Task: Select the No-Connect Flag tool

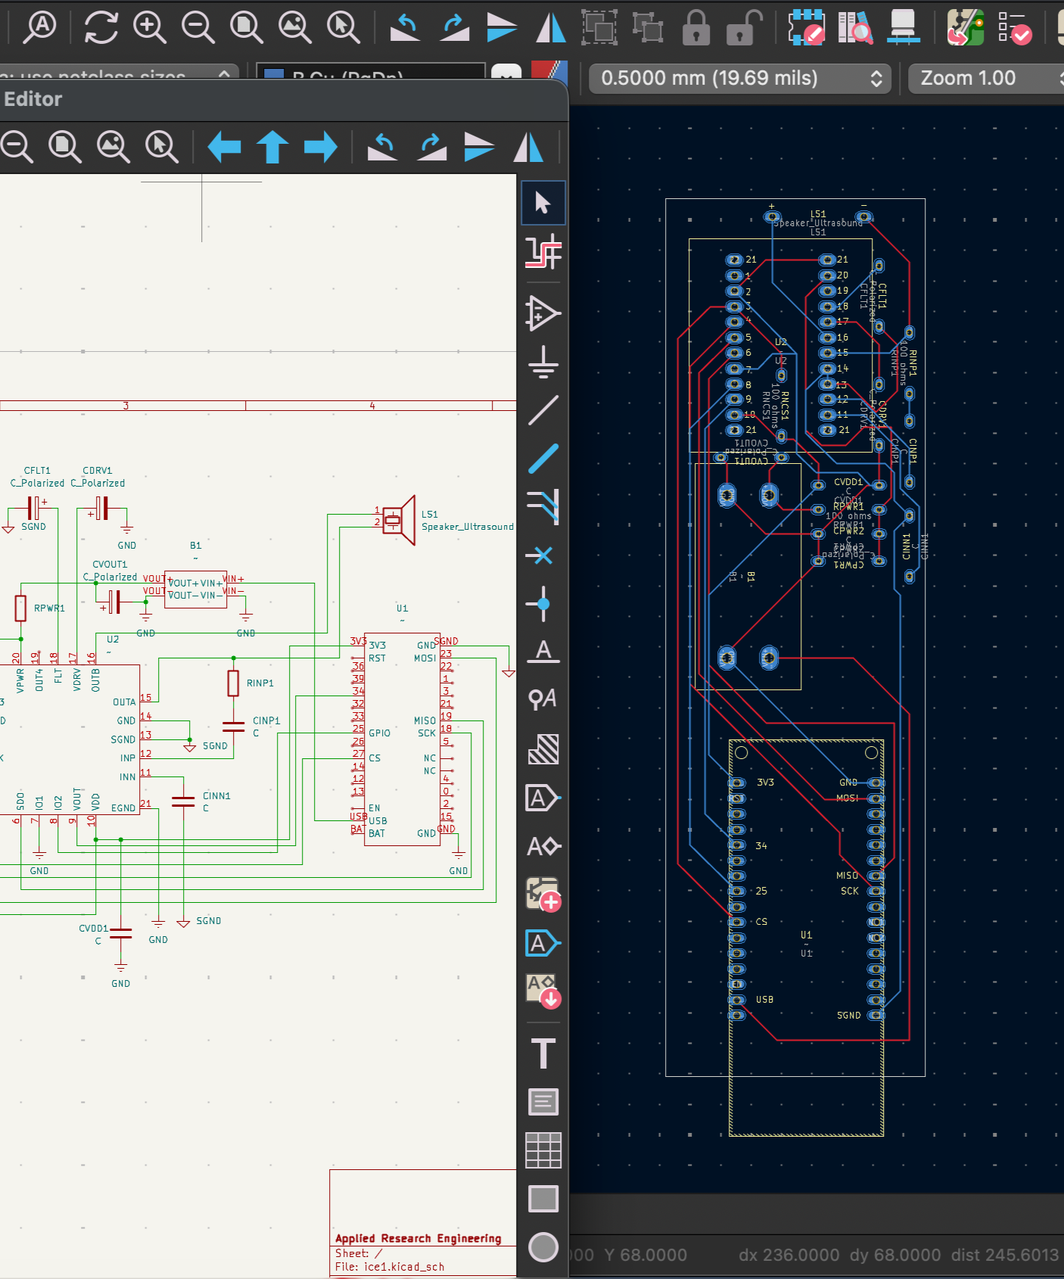Action: (543, 555)
